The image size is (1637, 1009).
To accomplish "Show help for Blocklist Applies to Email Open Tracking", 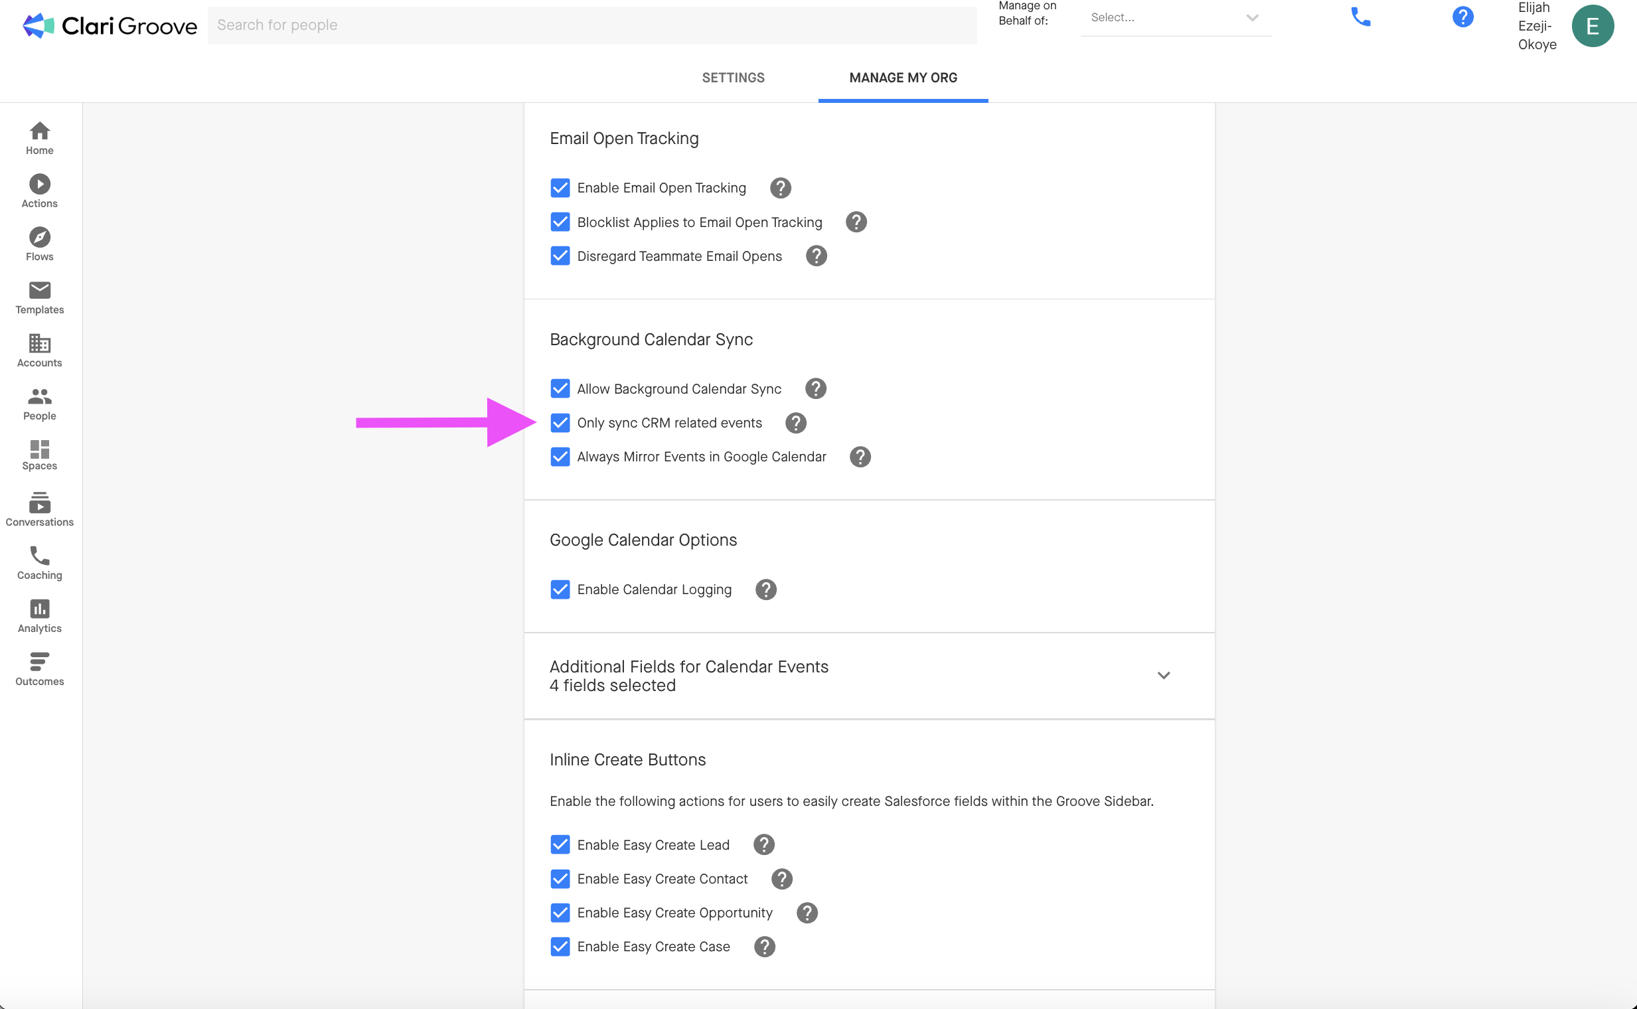I will click(856, 222).
